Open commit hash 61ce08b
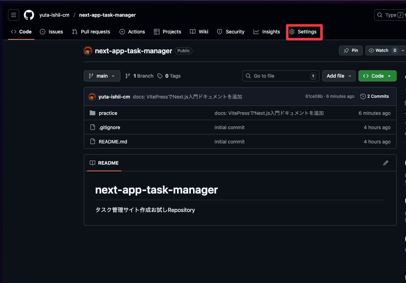The image size is (406, 283). coord(314,96)
